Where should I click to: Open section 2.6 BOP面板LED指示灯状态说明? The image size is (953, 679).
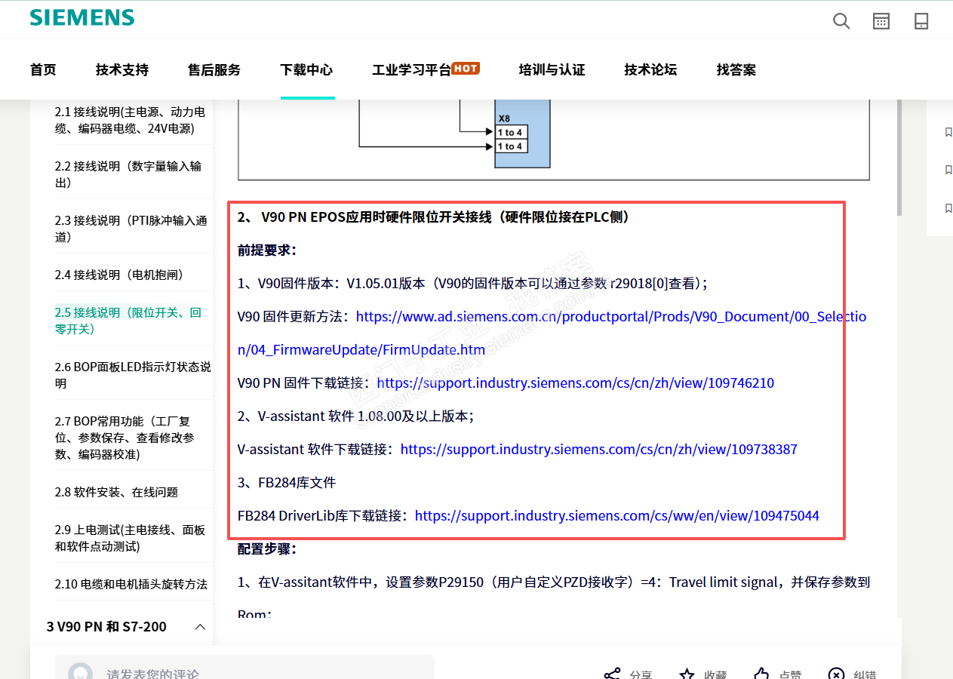[133, 375]
